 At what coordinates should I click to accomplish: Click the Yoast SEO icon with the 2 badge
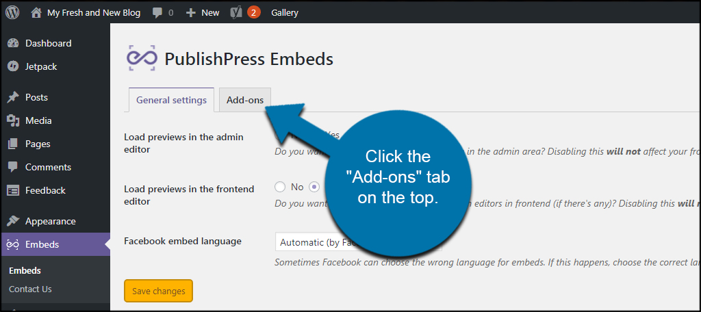[x=236, y=12]
